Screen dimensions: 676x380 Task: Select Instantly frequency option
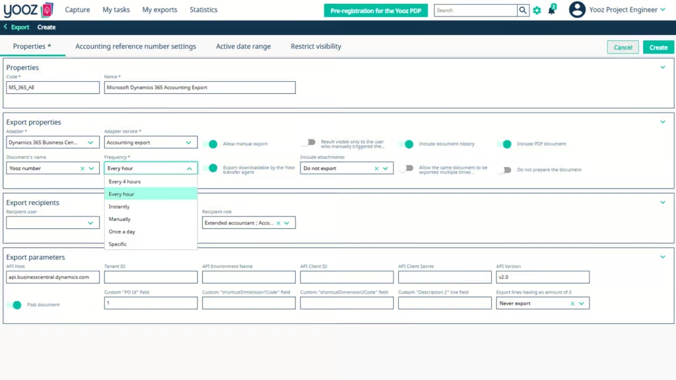click(x=151, y=206)
